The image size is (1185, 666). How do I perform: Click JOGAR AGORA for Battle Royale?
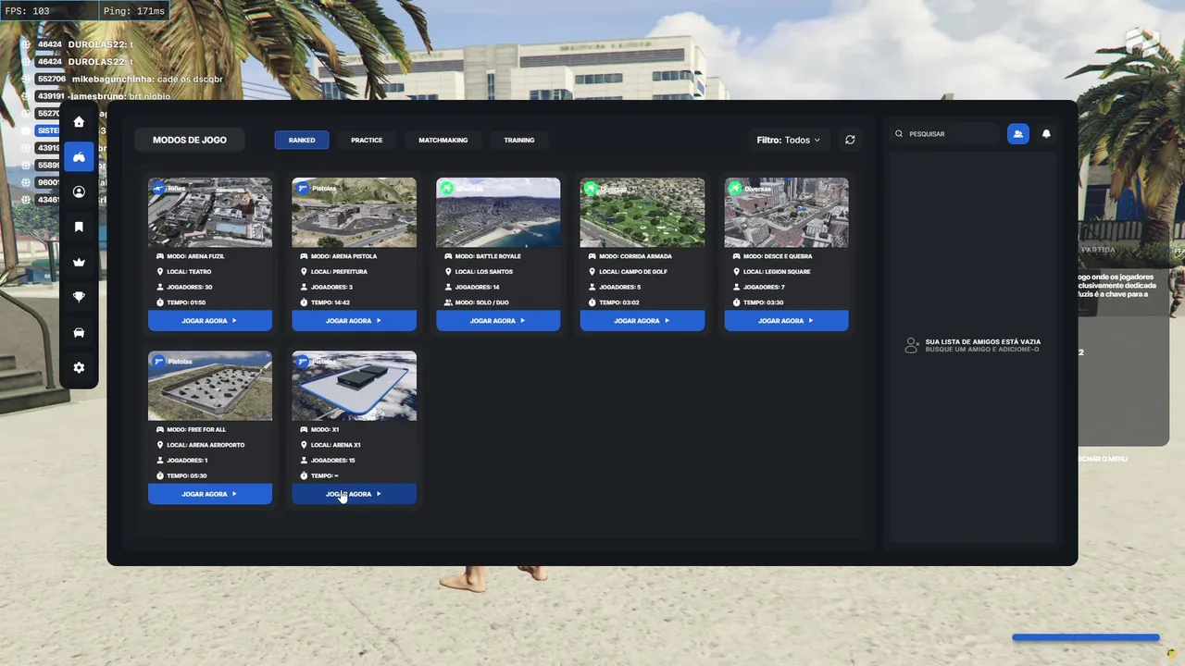coord(498,321)
